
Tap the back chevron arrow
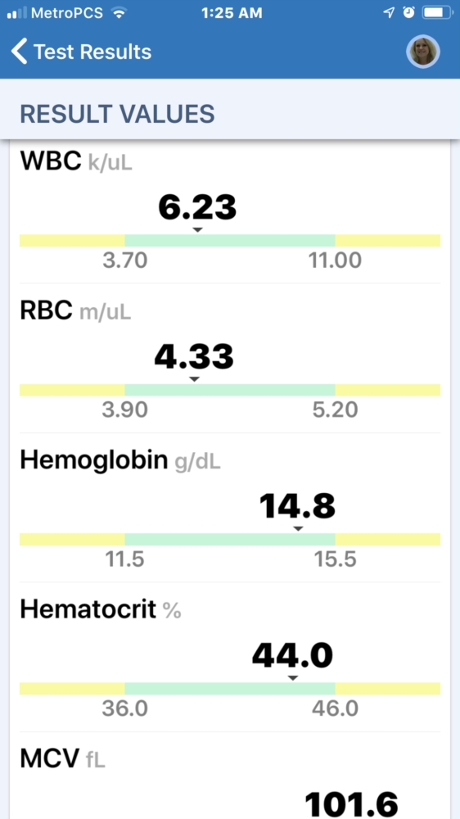click(19, 52)
